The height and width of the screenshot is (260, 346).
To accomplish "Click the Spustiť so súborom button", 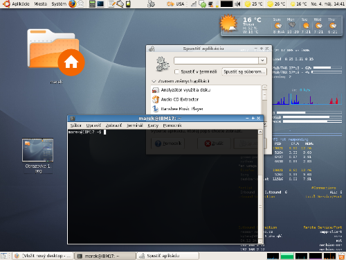I will point(244,72).
